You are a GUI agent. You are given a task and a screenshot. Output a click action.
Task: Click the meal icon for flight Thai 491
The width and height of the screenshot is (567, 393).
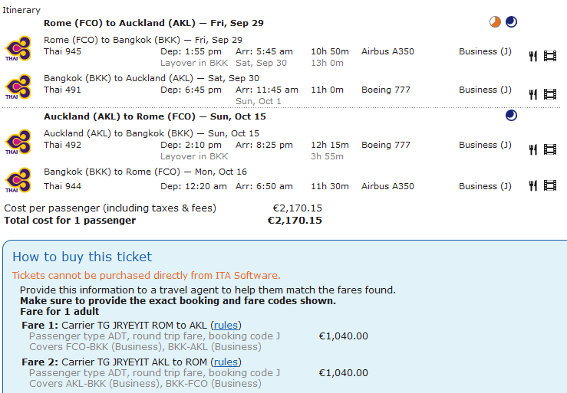tap(532, 94)
